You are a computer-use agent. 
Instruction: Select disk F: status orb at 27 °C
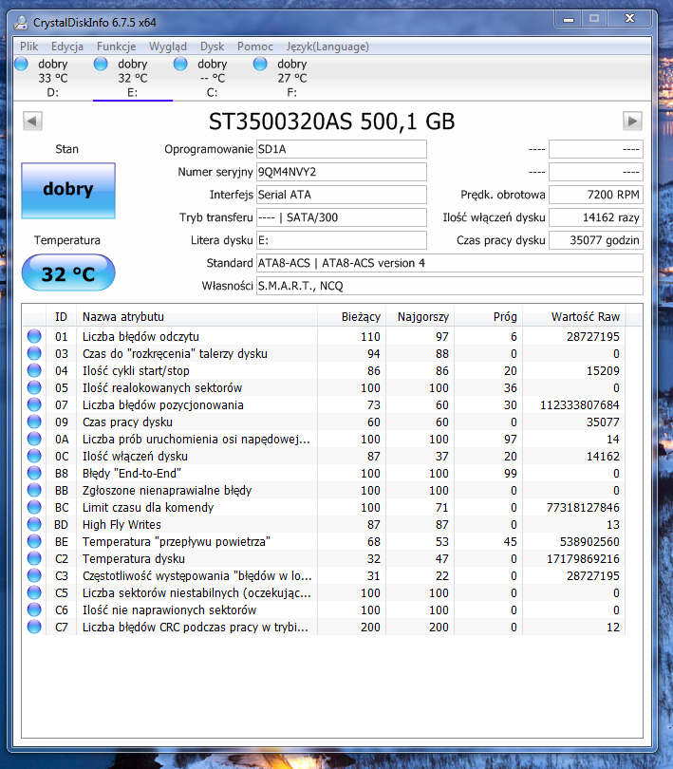tap(260, 64)
